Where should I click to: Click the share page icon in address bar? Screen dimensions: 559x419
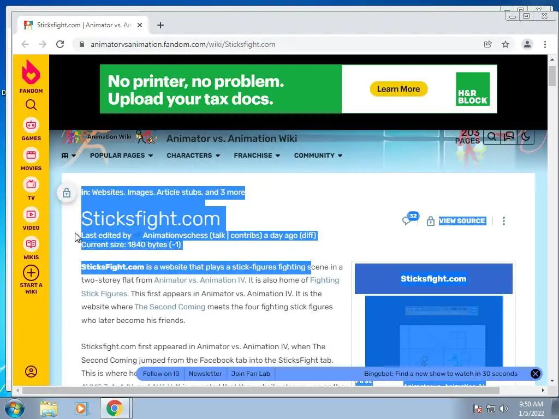click(487, 44)
